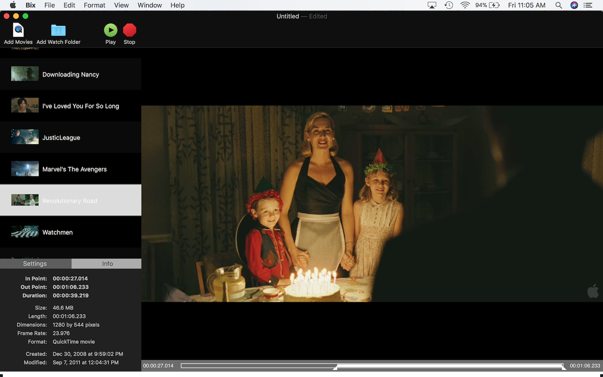Click the battery status indicator
This screenshot has height=377, width=603.
tap(487, 5)
